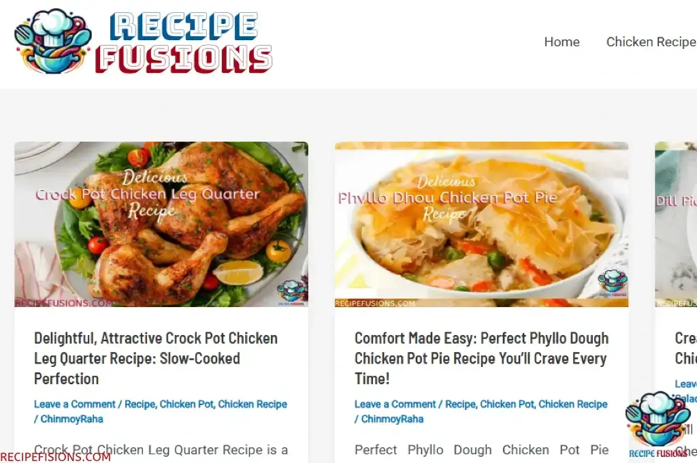Click Leave a Comment under Crock Pot post
The width and height of the screenshot is (697, 463).
75,404
